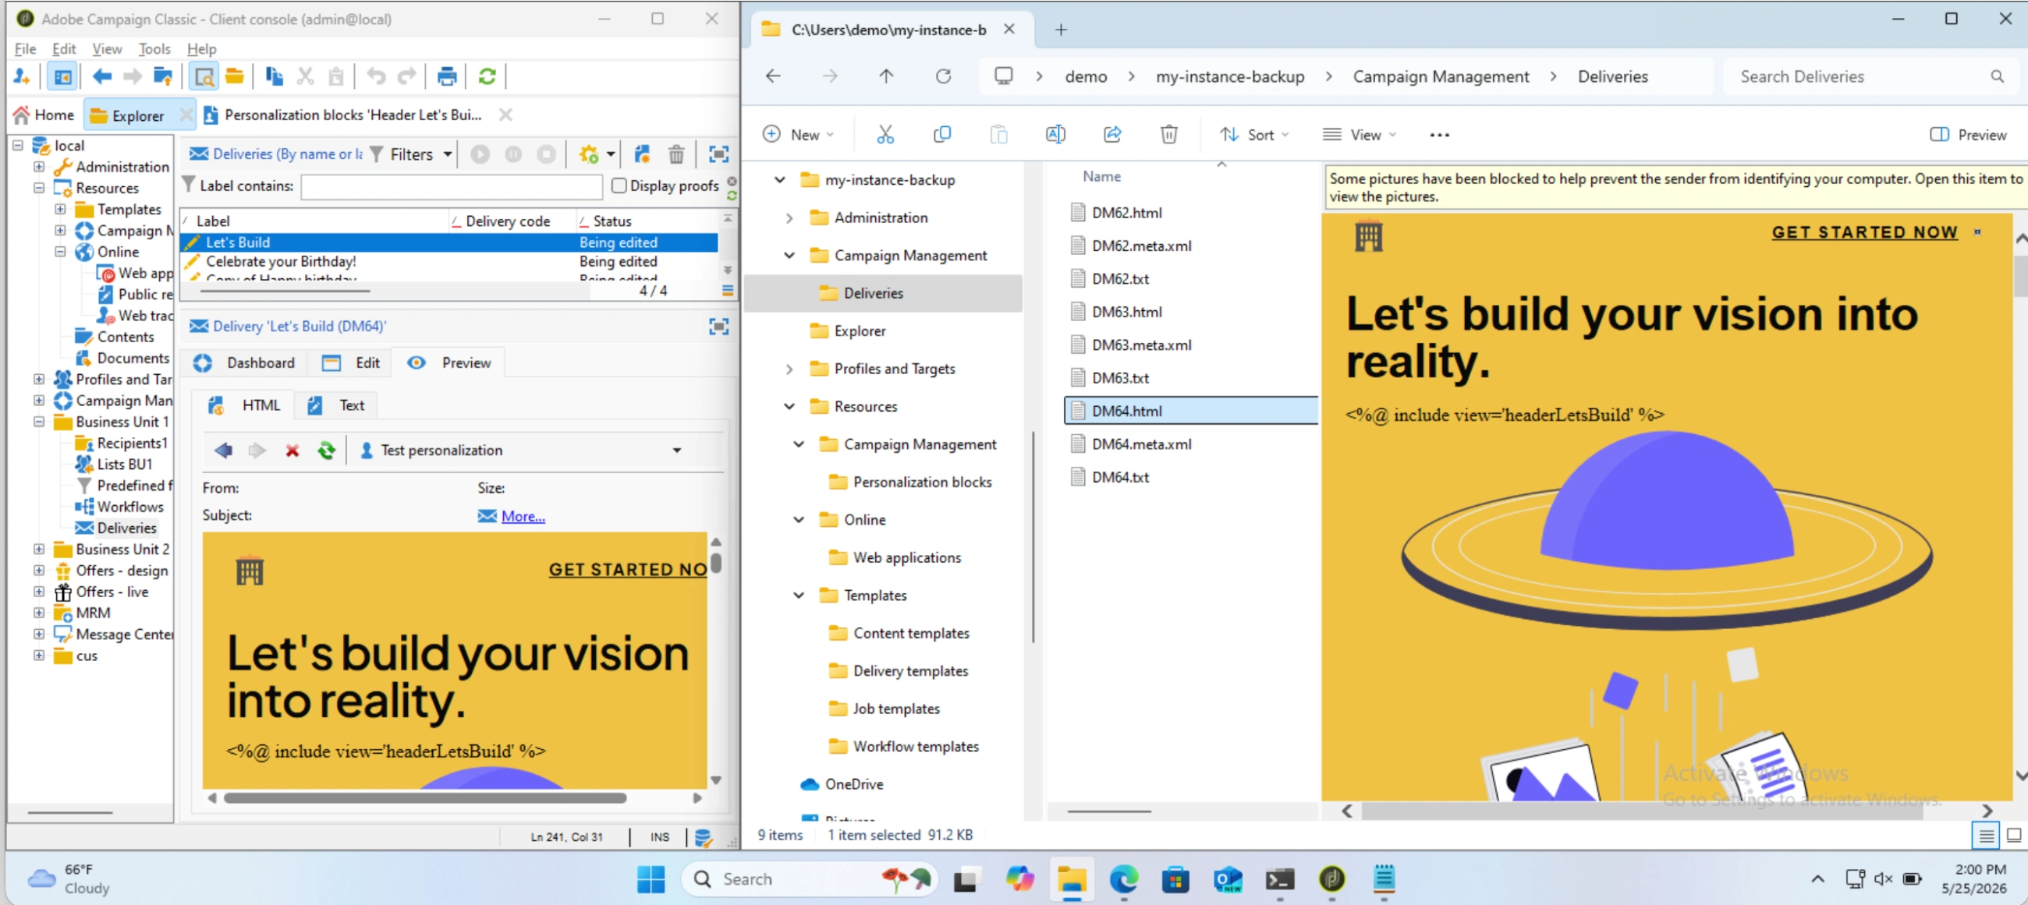The image size is (2028, 905).
Task: Maximize the deliveries list panel icon
Action: (x=718, y=154)
